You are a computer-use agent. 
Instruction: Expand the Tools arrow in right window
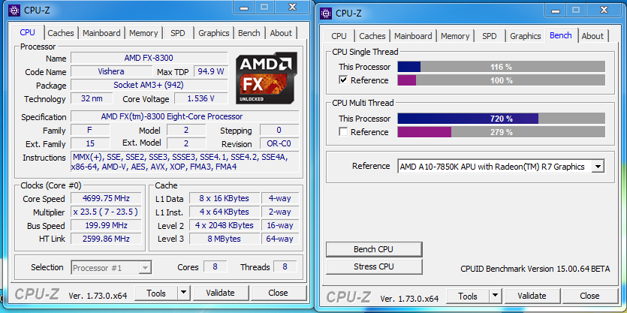tap(495, 296)
